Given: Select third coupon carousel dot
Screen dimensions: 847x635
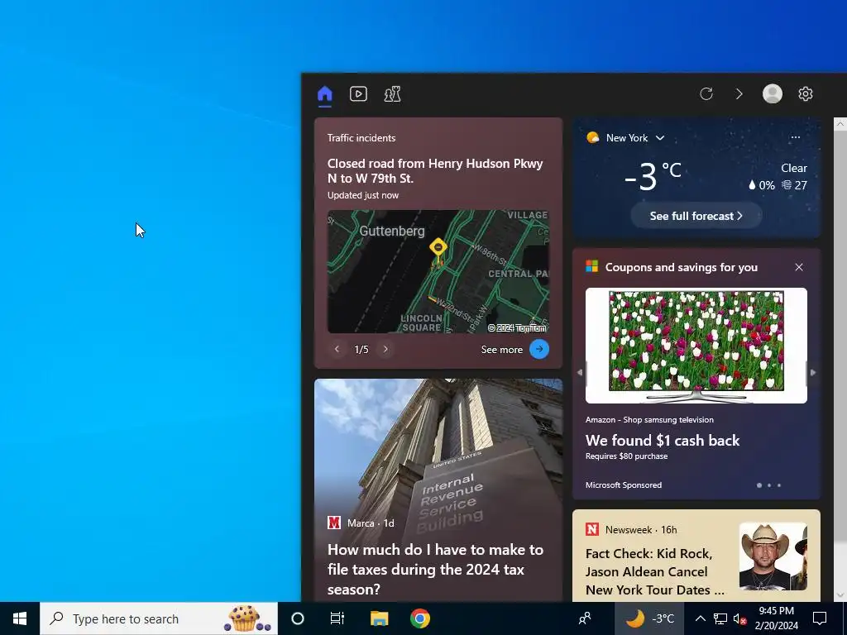Looking at the screenshot, I should [x=779, y=485].
